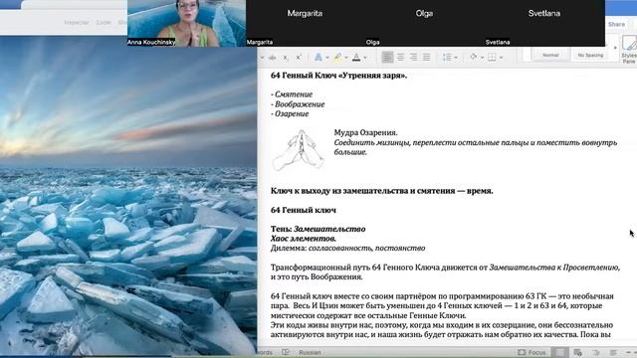Select Margarita participant tile

tap(306, 23)
